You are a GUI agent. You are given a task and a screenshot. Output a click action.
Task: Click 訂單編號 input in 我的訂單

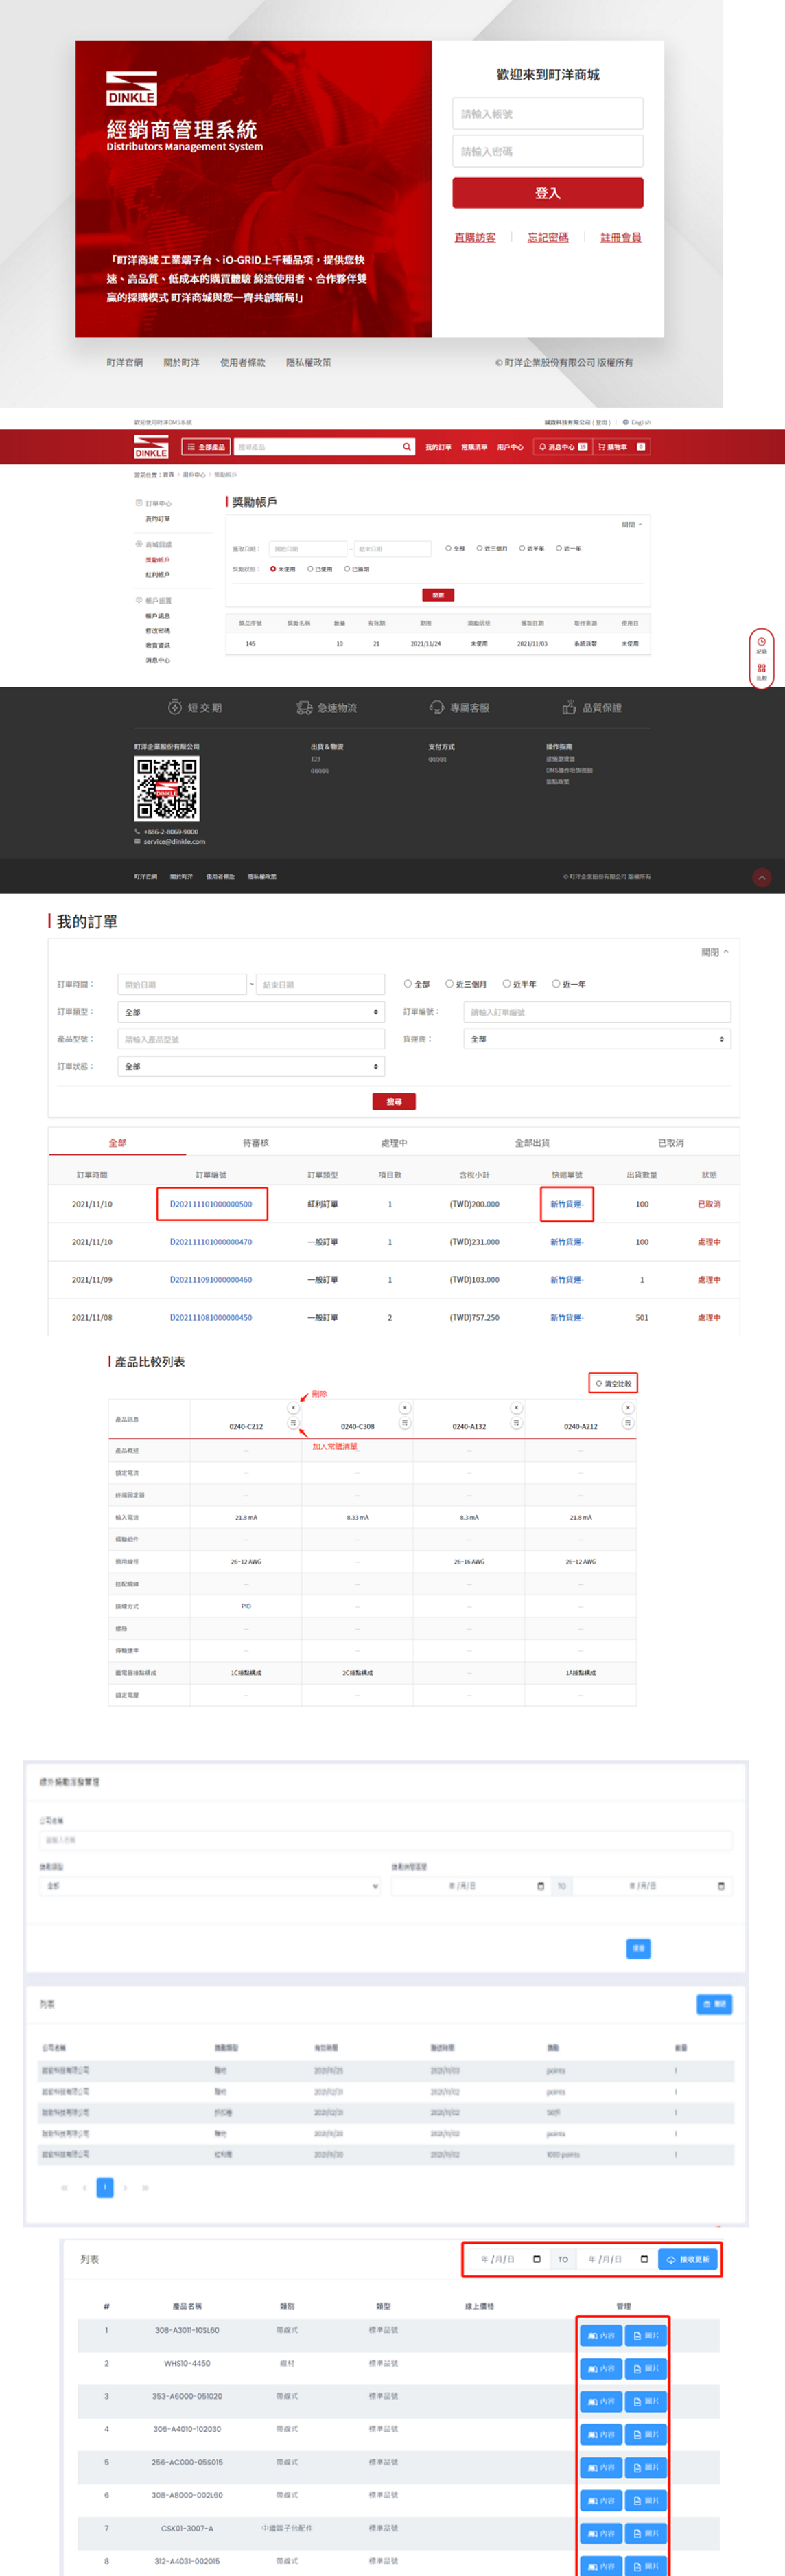597,1012
